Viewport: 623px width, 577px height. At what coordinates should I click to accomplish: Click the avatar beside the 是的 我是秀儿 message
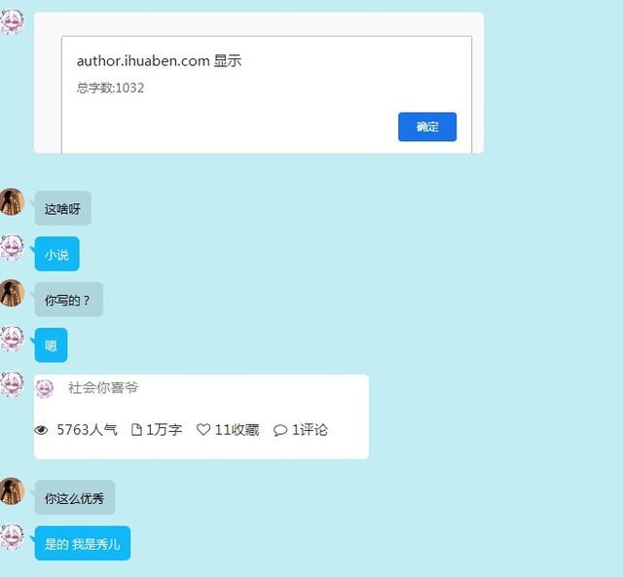(x=12, y=536)
